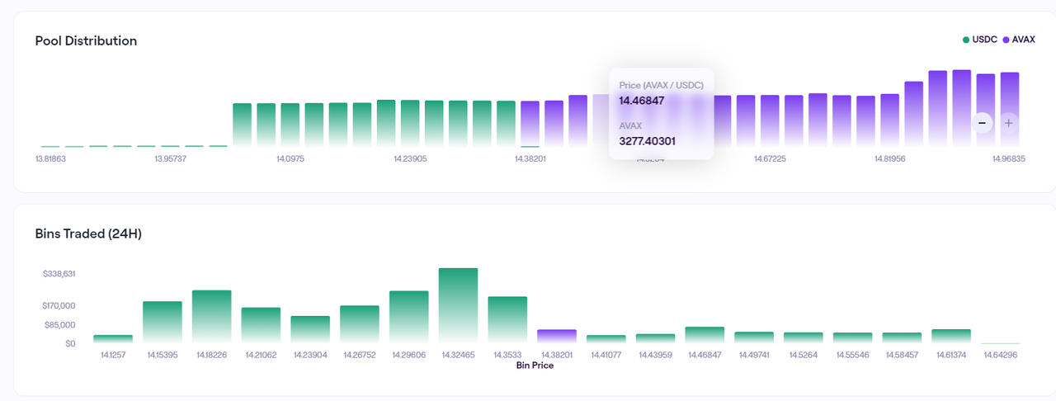The width and height of the screenshot is (1056, 401).
Task: Select the 14.46847 bar in Bins Traded
Action: (705, 335)
